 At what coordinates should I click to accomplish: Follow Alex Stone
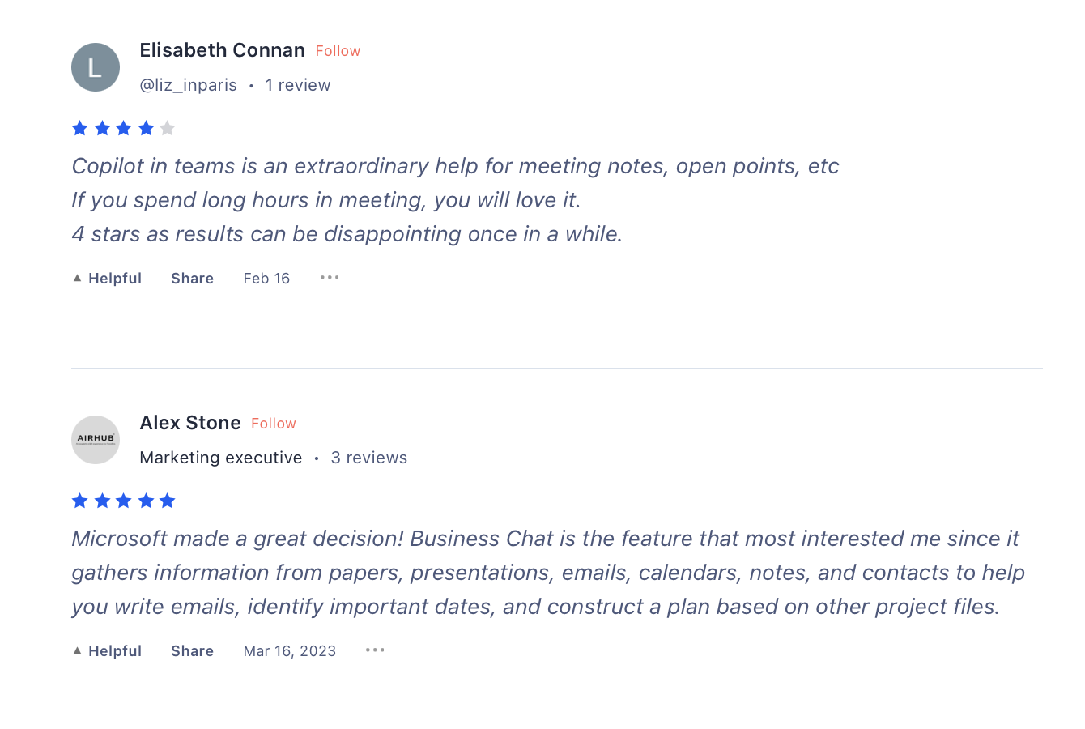(x=274, y=424)
